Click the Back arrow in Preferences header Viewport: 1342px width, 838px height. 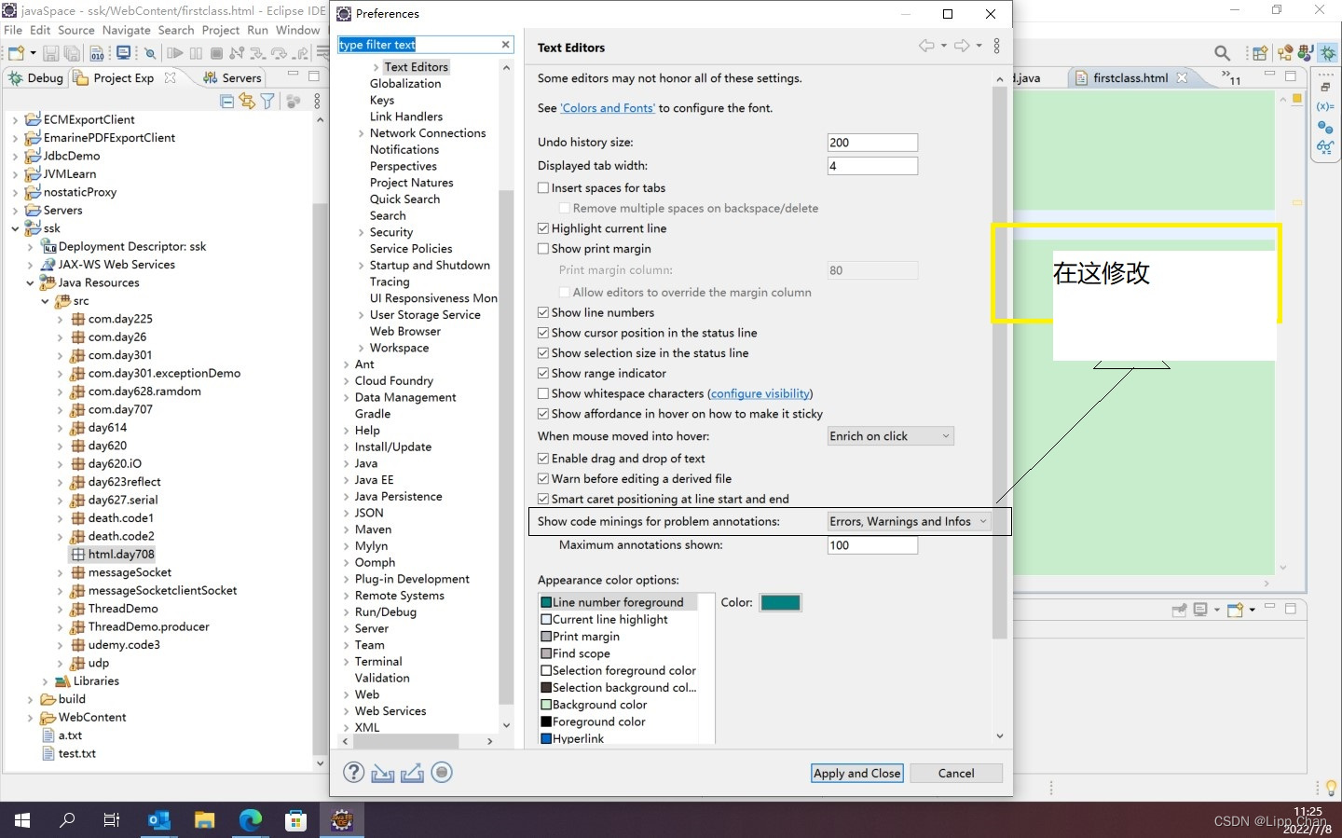click(x=926, y=46)
